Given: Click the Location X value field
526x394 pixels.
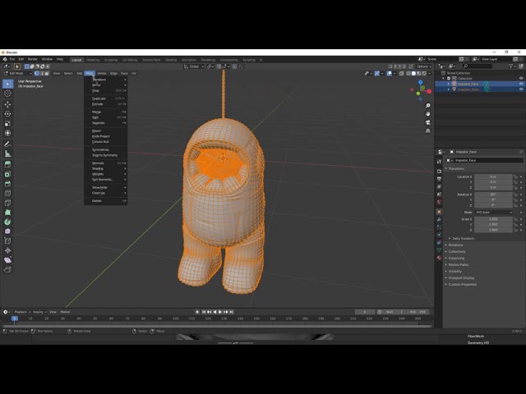Looking at the screenshot, I should click(493, 176).
